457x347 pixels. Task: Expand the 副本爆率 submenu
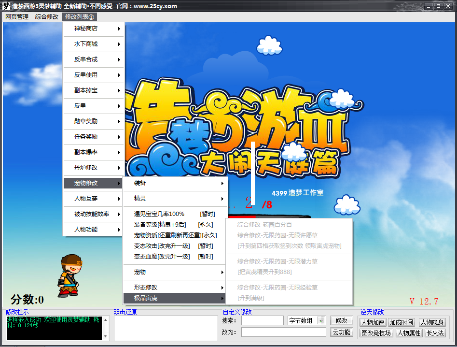pos(94,152)
